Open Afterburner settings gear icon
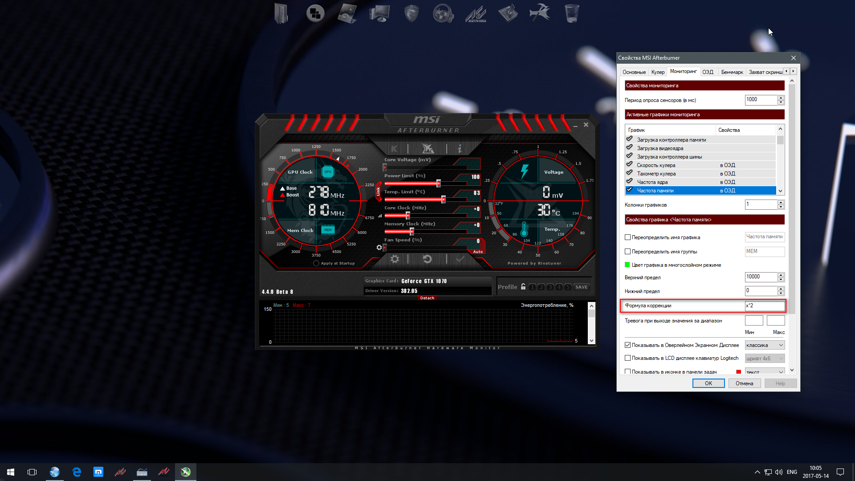The width and height of the screenshot is (855, 481). [x=395, y=259]
